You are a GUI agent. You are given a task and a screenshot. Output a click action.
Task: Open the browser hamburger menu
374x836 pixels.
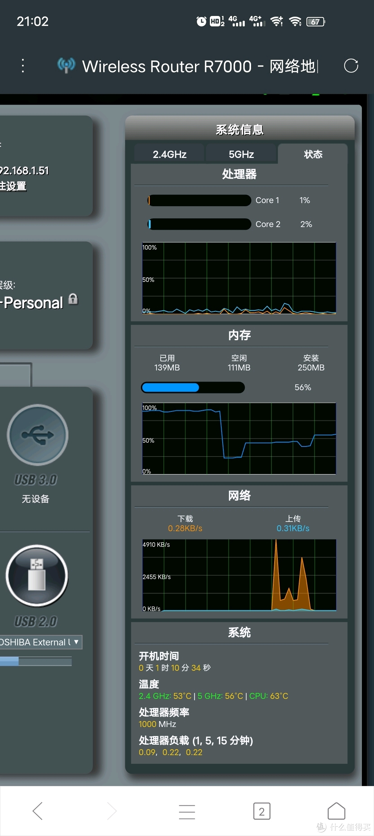pyautogui.click(x=187, y=812)
